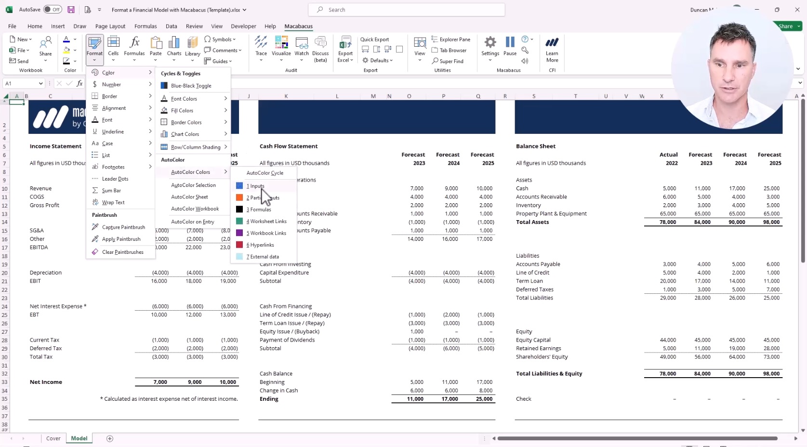807x447 pixels.
Task: Select the blue 1 Inputs color swatch
Action: pyautogui.click(x=239, y=186)
